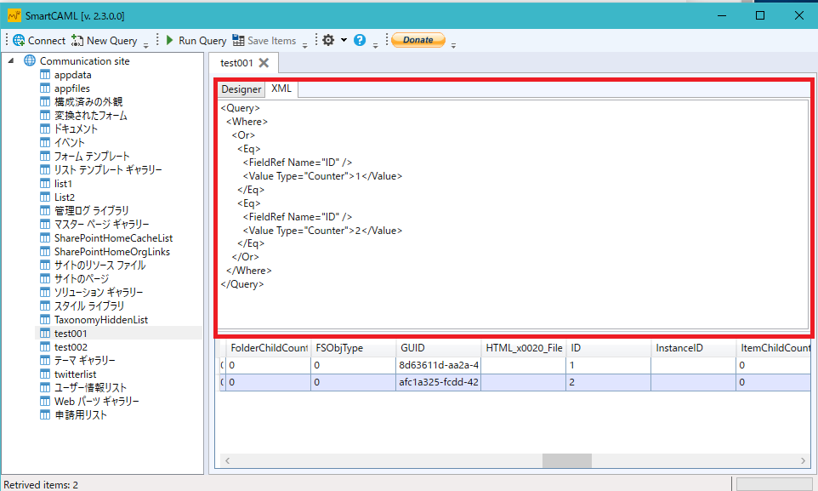Click the results scrollbar right arrow
This screenshot has height=491, width=818.
(803, 460)
